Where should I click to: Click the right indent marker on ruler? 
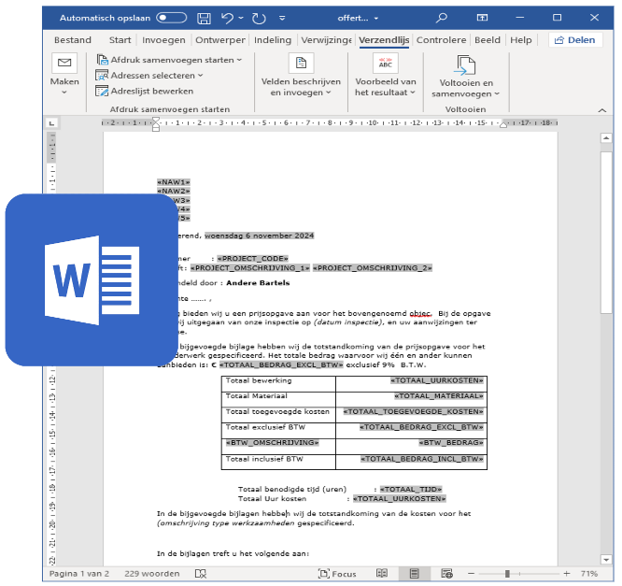tap(503, 125)
